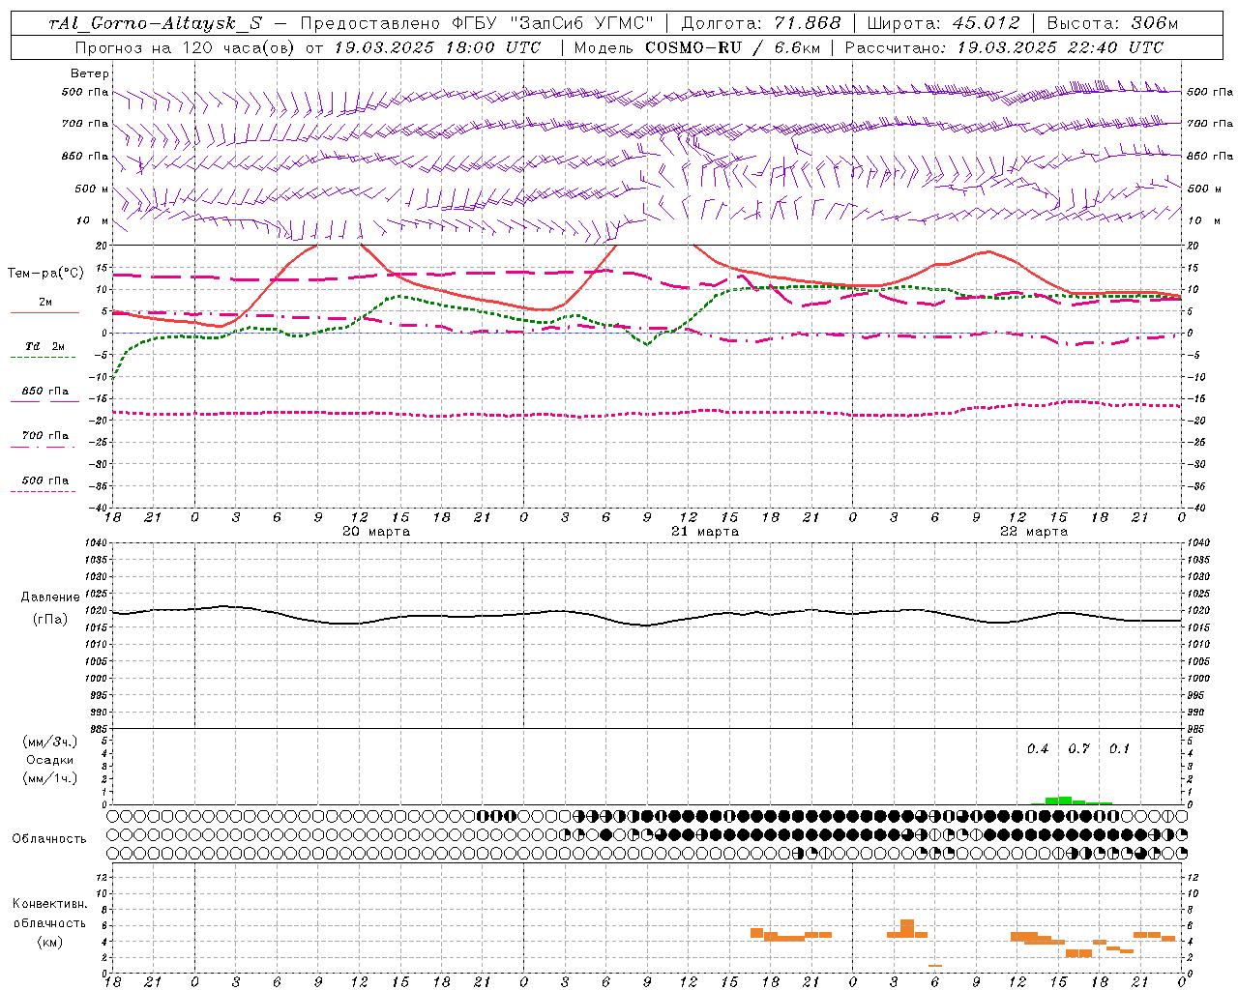Click the Тем-ра(°C) temperature panel label
Viewport: 1238px width, 990px height.
[x=45, y=274]
